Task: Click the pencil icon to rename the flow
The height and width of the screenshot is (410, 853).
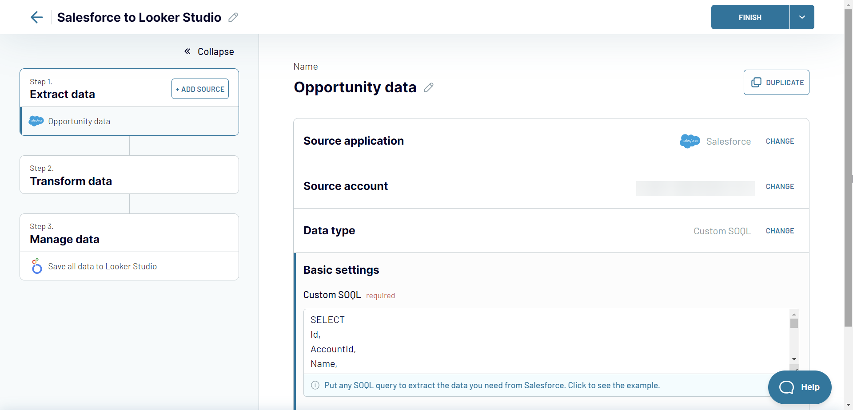Action: pyautogui.click(x=232, y=17)
